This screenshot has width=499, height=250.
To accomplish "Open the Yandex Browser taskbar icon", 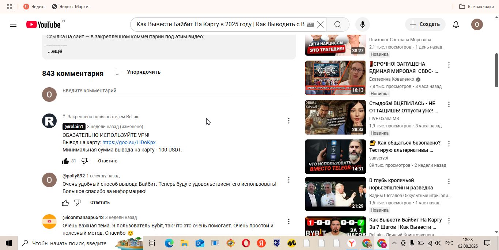I will click(351, 243).
